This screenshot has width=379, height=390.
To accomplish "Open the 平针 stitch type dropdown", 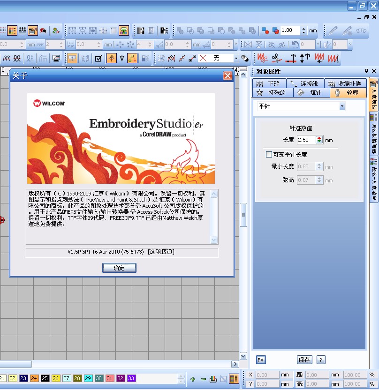I will 342,106.
